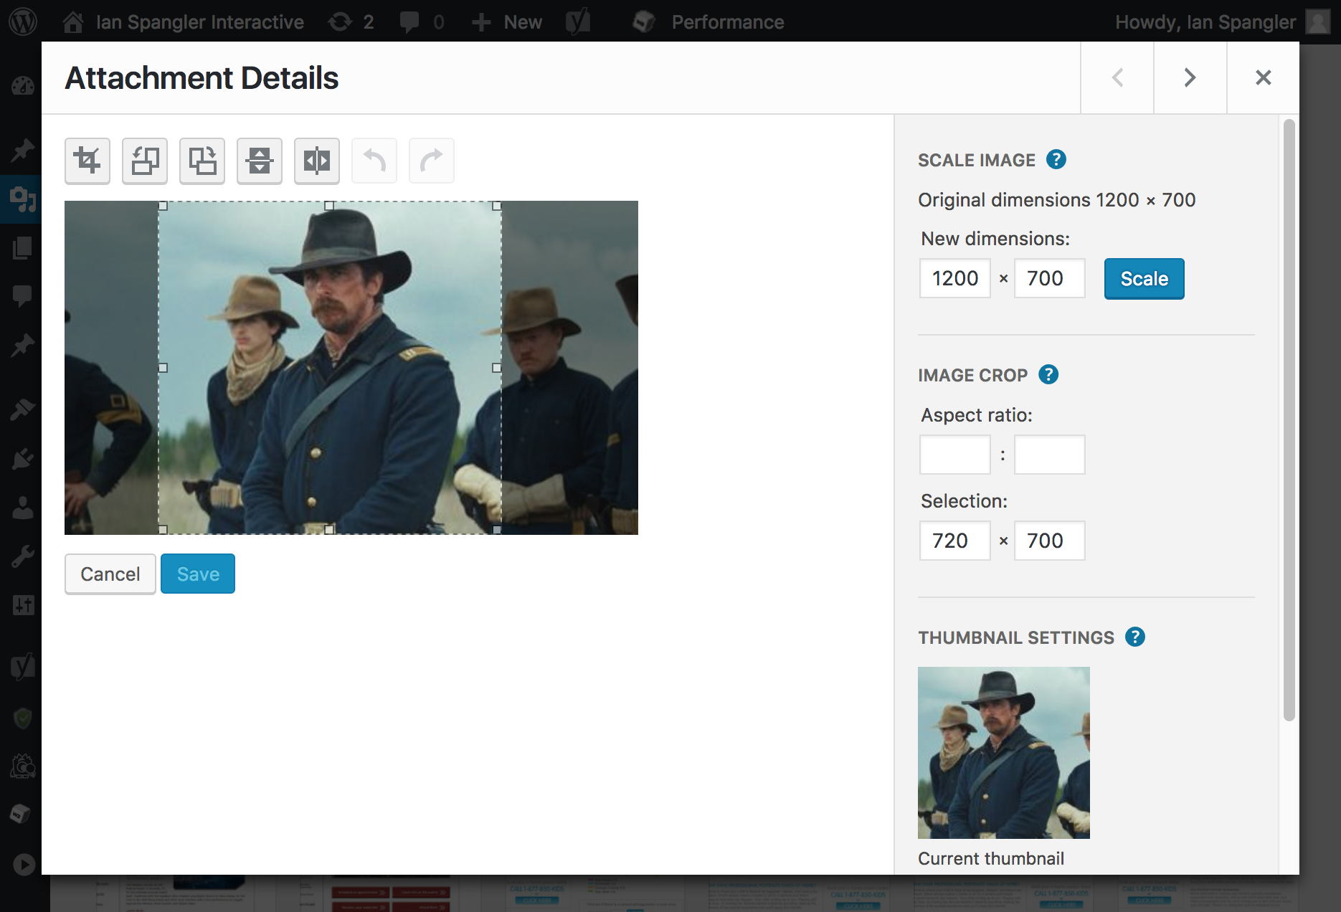The height and width of the screenshot is (912, 1341).
Task: Click the current thumbnail preview
Action: tap(1003, 752)
